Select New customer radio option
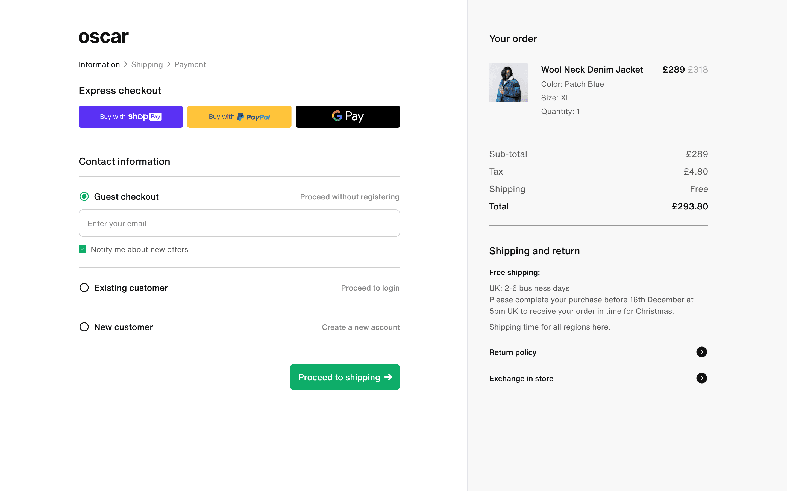Image resolution: width=787 pixels, height=491 pixels. click(84, 327)
